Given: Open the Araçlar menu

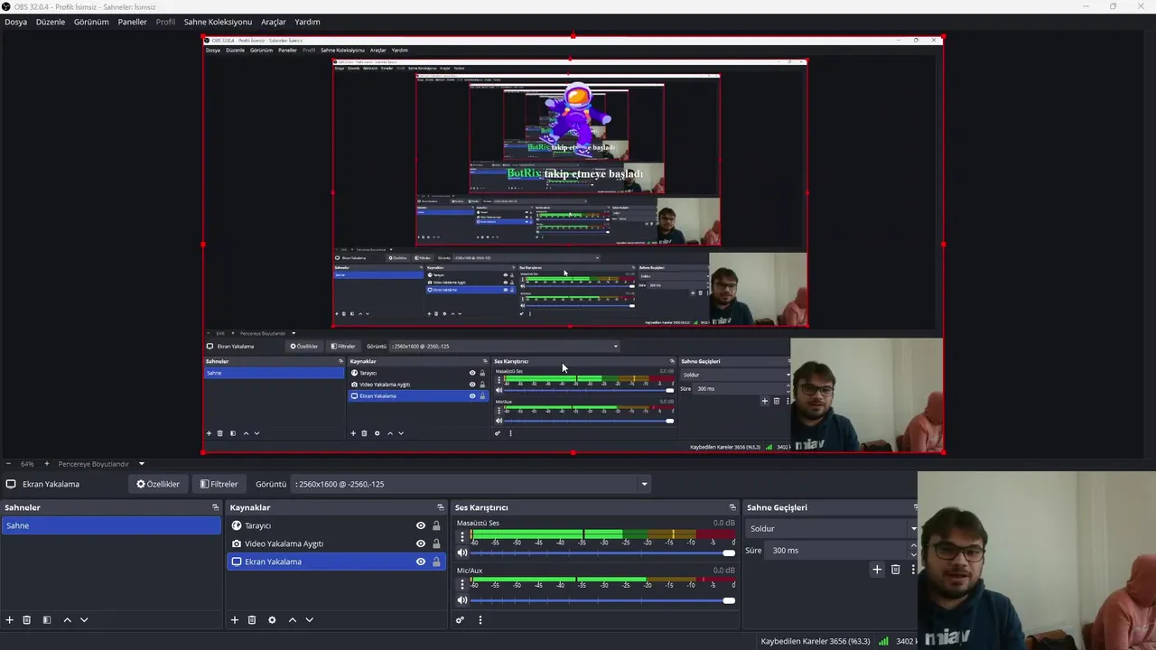Looking at the screenshot, I should (x=274, y=22).
